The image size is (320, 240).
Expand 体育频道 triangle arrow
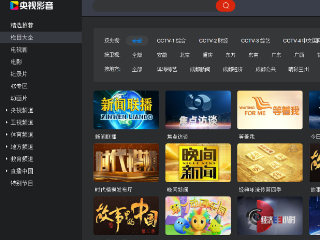click(7, 135)
